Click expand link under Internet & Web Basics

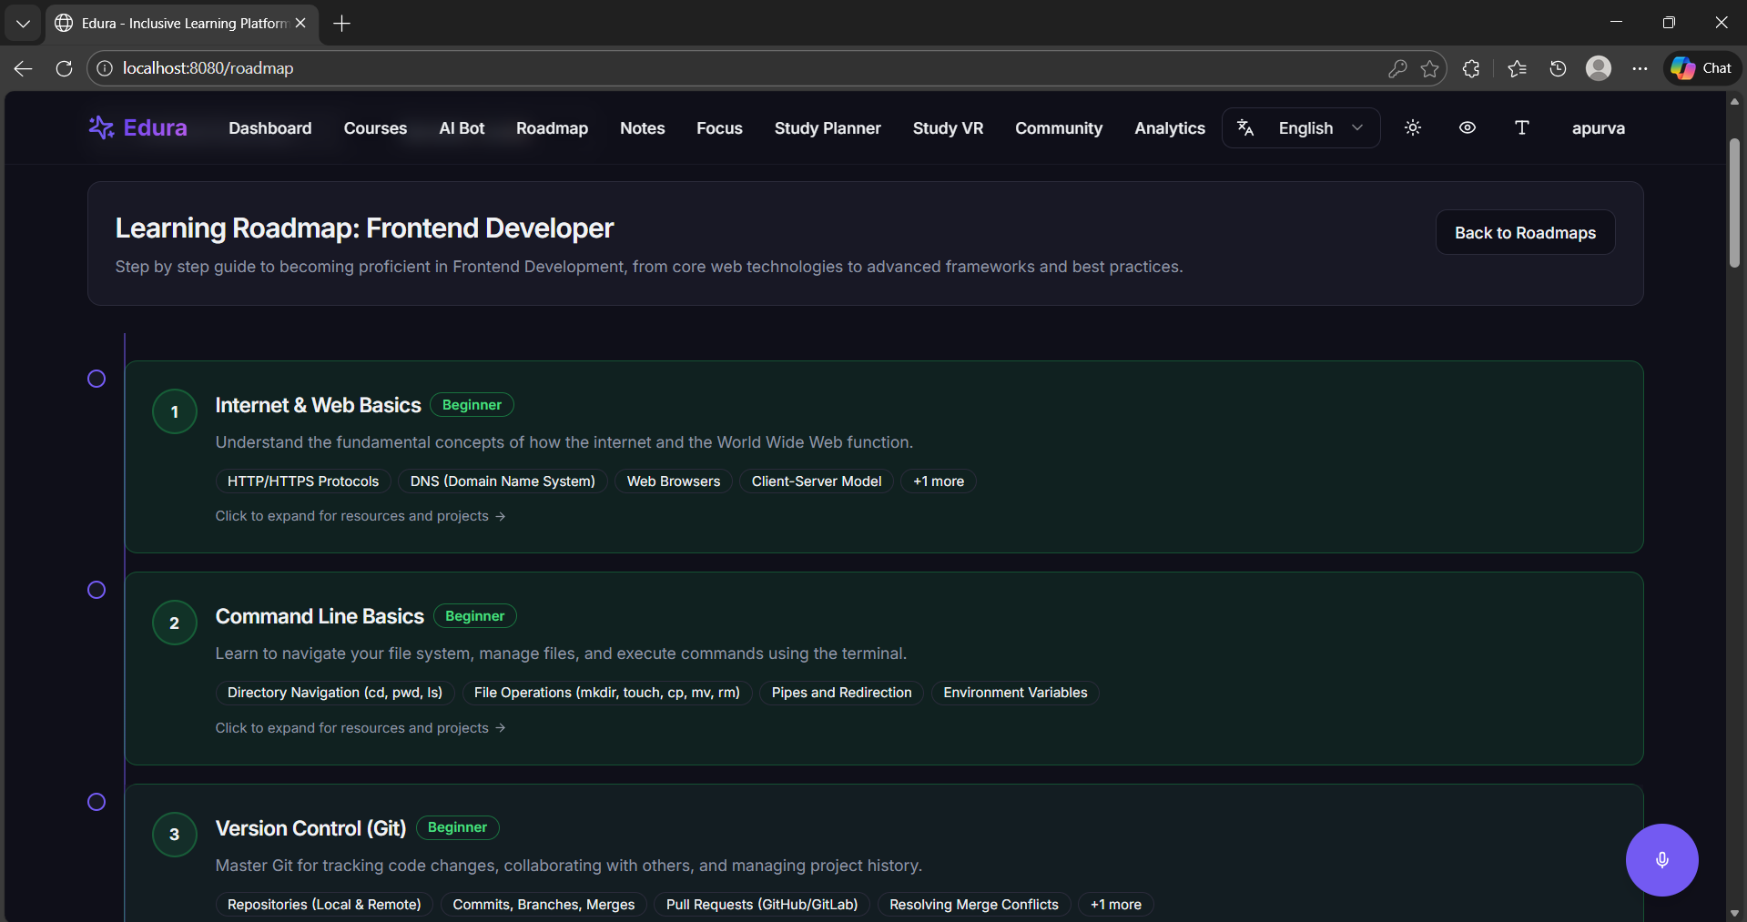(x=361, y=516)
